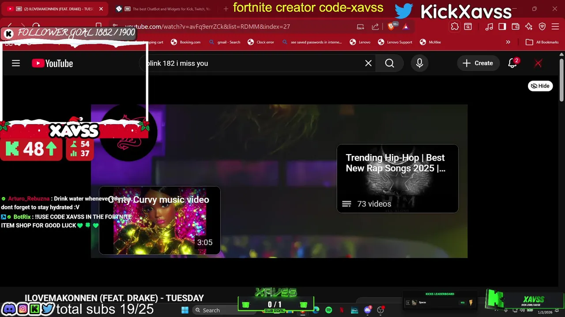The width and height of the screenshot is (565, 317).
Task: Click the Hide end-screen button
Action: pyautogui.click(x=540, y=86)
